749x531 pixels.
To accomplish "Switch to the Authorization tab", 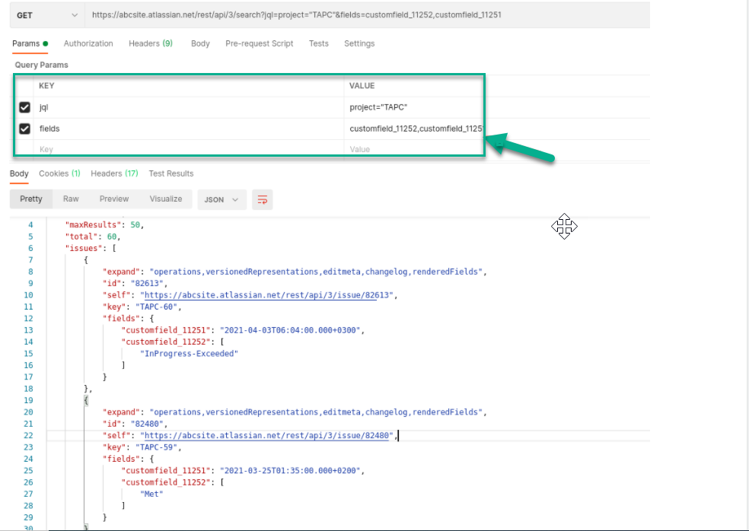I will coord(88,43).
